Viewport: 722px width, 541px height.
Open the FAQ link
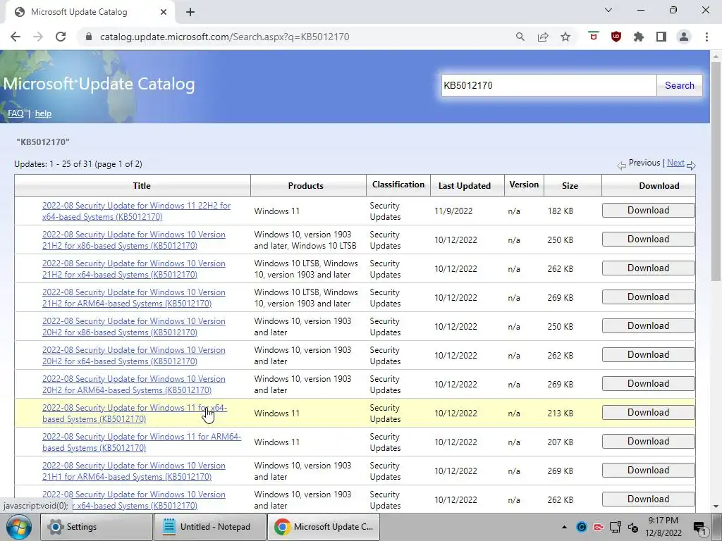coord(16,113)
